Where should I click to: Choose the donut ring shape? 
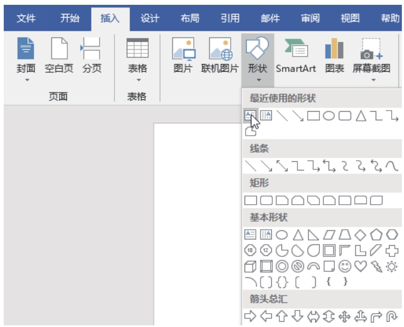pos(282,266)
